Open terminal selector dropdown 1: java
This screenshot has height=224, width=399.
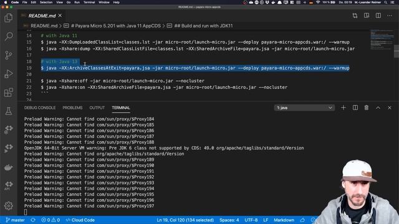(x=304, y=108)
